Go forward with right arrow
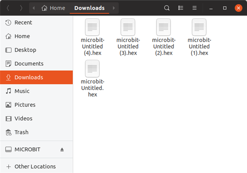Screen dimensions: 247x173 (x=21, y=8)
